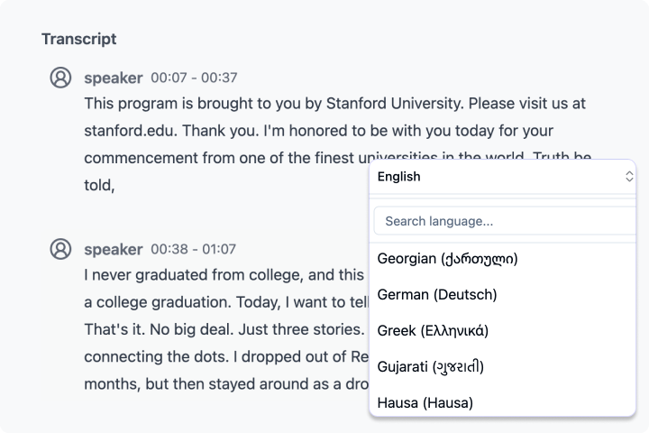Focus the Search language input field
The width and height of the screenshot is (649, 433).
[505, 221]
